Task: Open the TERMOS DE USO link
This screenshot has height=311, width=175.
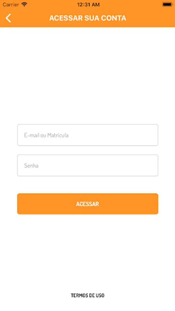Action: [87, 295]
